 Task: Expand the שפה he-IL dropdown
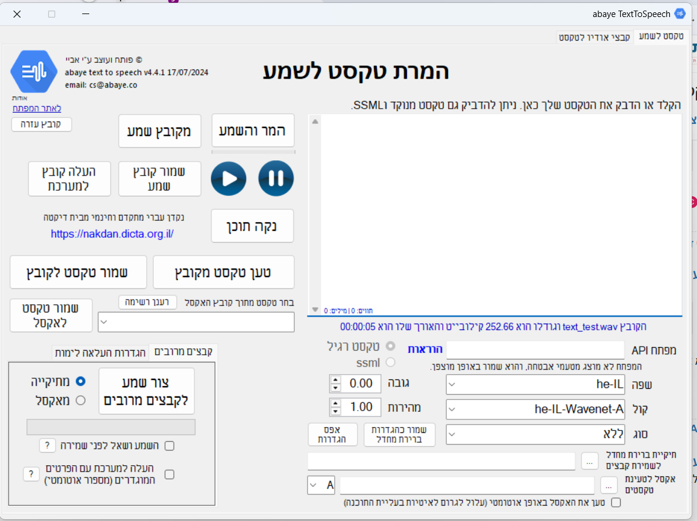tap(452, 384)
